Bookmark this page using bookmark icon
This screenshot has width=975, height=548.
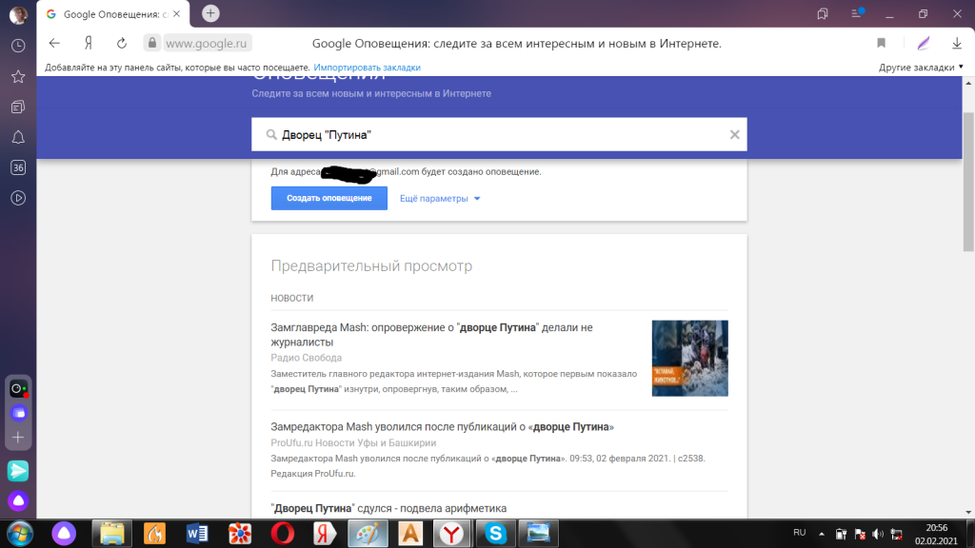[882, 43]
